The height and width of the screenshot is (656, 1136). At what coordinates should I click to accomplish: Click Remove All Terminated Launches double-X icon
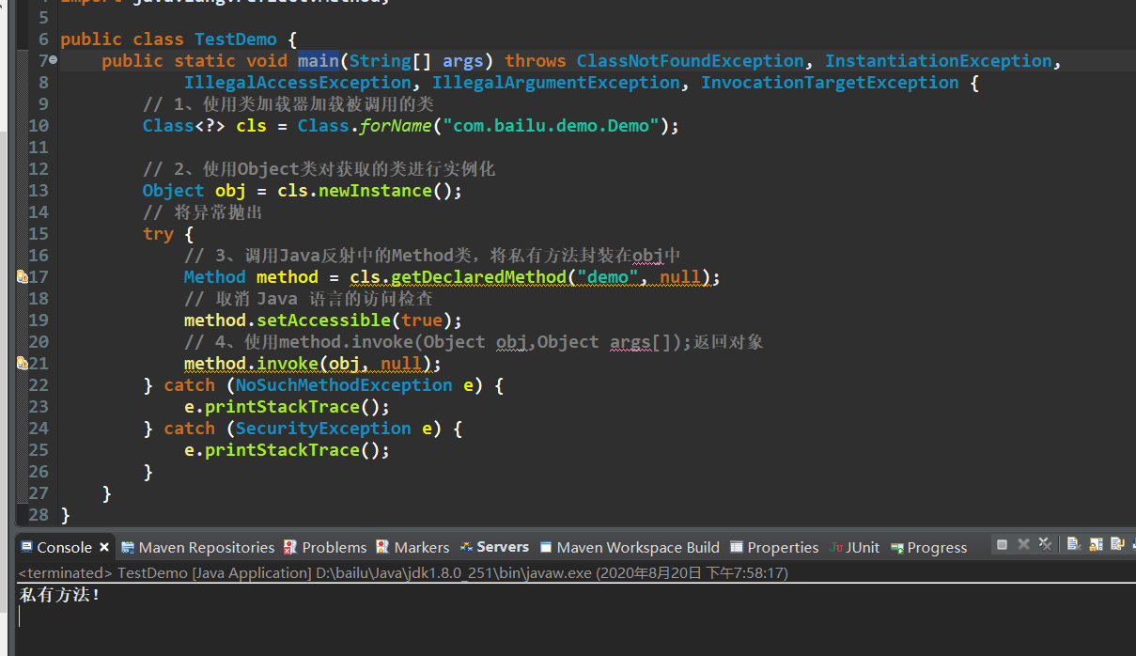[x=1045, y=544]
